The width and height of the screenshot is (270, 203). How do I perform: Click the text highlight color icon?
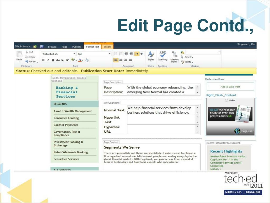tap(73, 60)
